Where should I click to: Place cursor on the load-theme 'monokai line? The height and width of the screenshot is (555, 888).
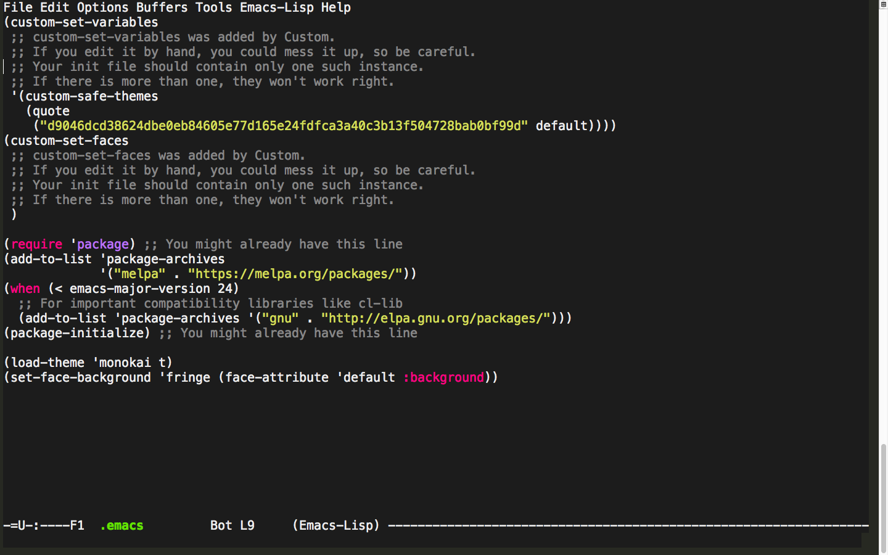pyautogui.click(x=88, y=363)
